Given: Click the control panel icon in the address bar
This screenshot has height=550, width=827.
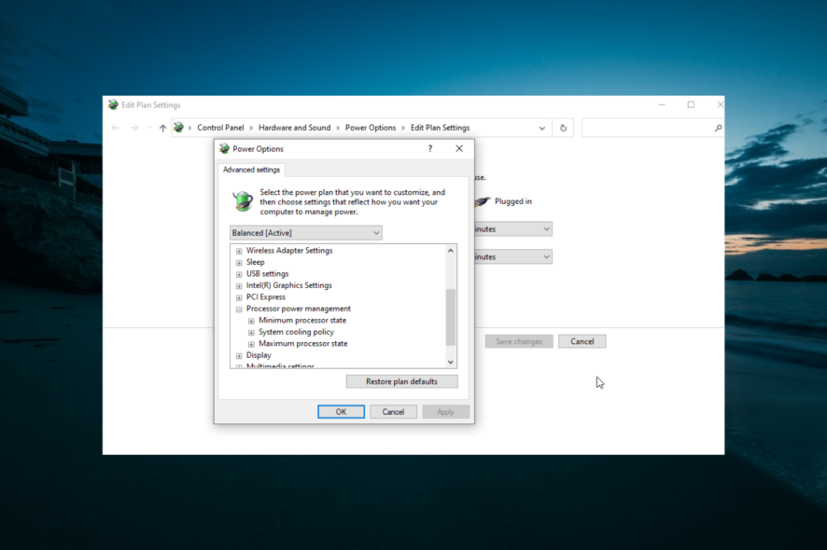Looking at the screenshot, I should click(x=179, y=128).
